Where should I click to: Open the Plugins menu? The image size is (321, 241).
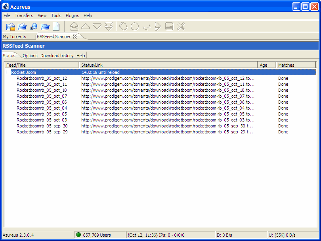(x=72, y=15)
